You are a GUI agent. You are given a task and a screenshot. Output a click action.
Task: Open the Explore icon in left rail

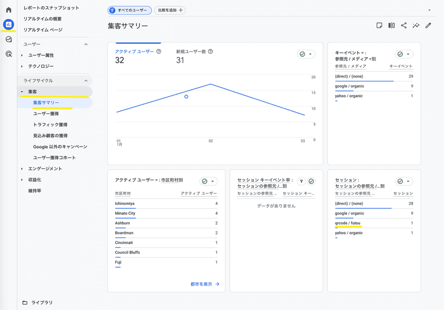(x=9, y=39)
